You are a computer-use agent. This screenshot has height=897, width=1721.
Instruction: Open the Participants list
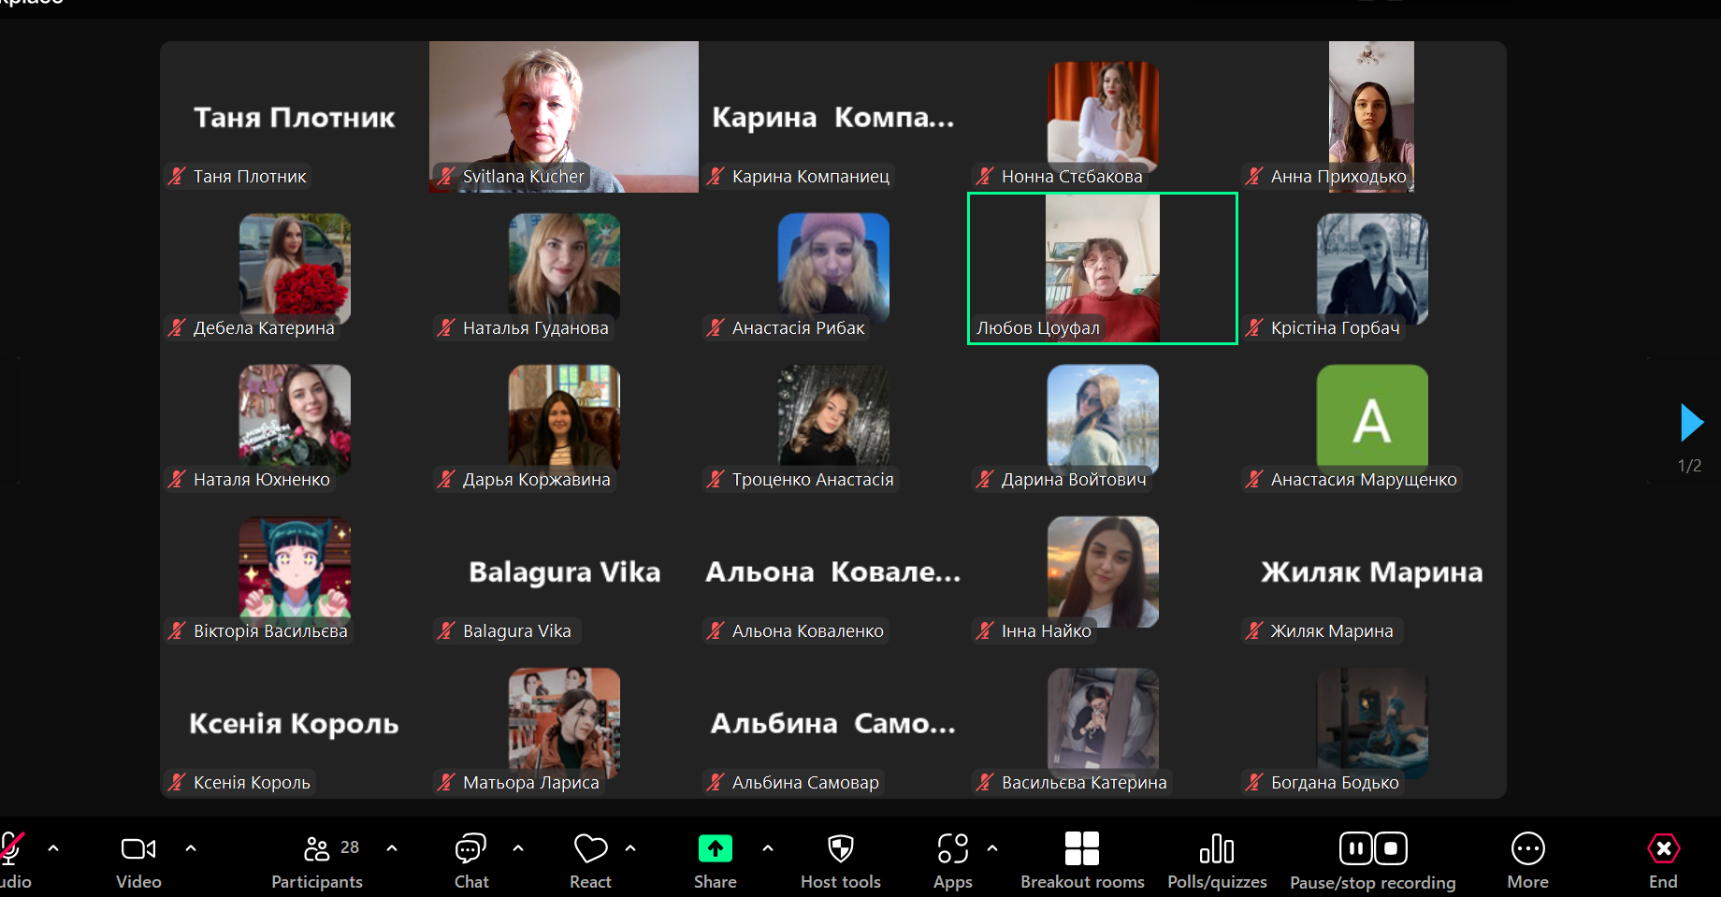point(317,860)
